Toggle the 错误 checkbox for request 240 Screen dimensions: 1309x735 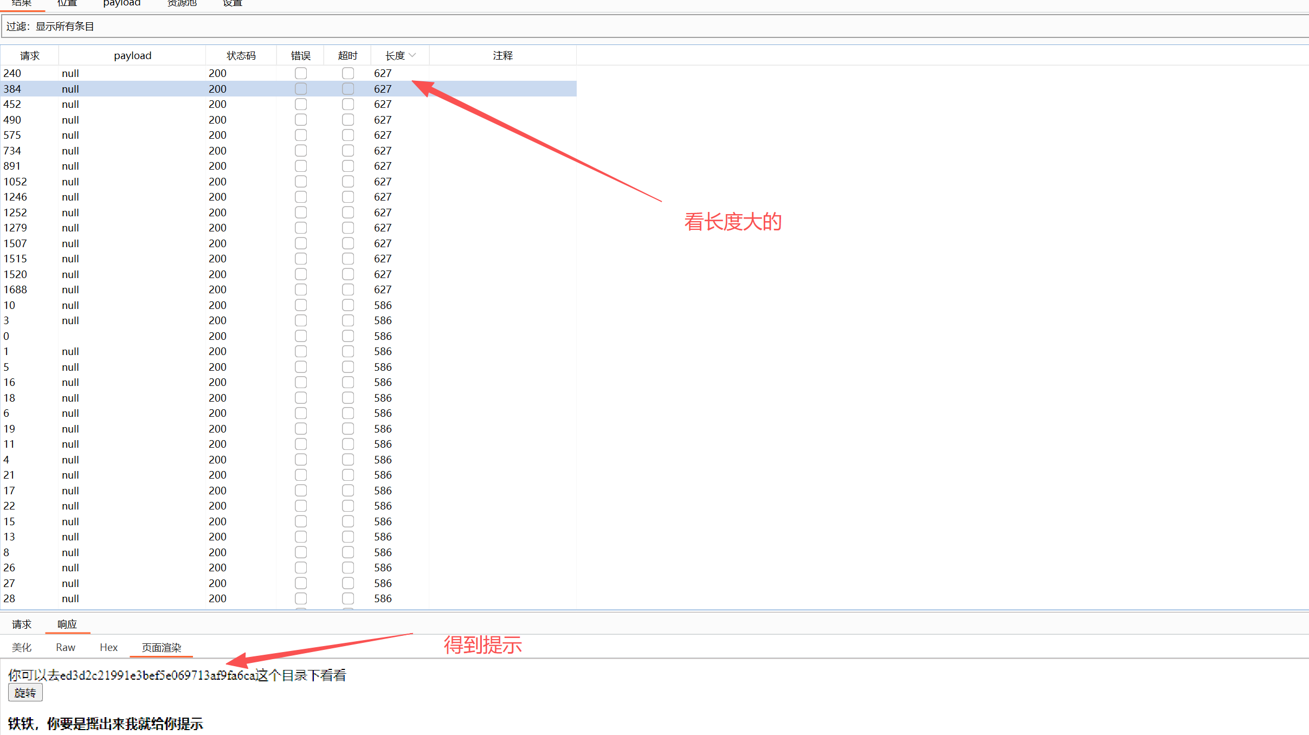tap(301, 73)
